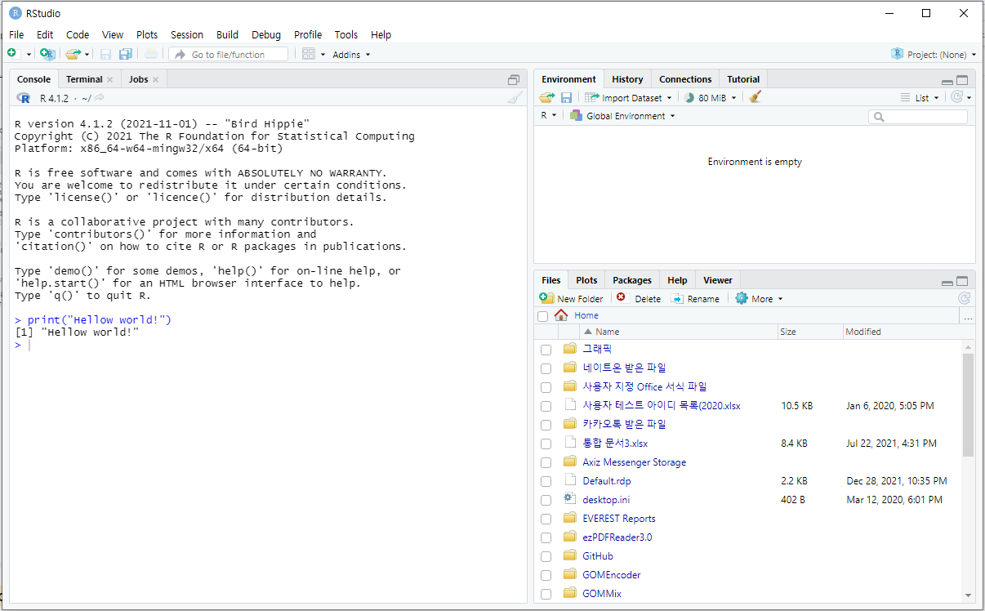This screenshot has width=985, height=611.
Task: Save workspace with Environment disk icon
Action: [x=566, y=97]
